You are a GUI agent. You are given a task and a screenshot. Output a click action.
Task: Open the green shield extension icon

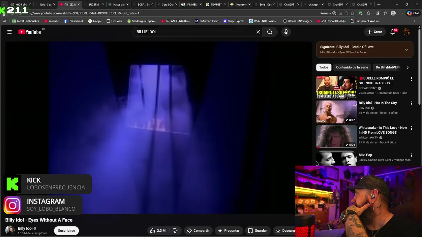coord(360,13)
